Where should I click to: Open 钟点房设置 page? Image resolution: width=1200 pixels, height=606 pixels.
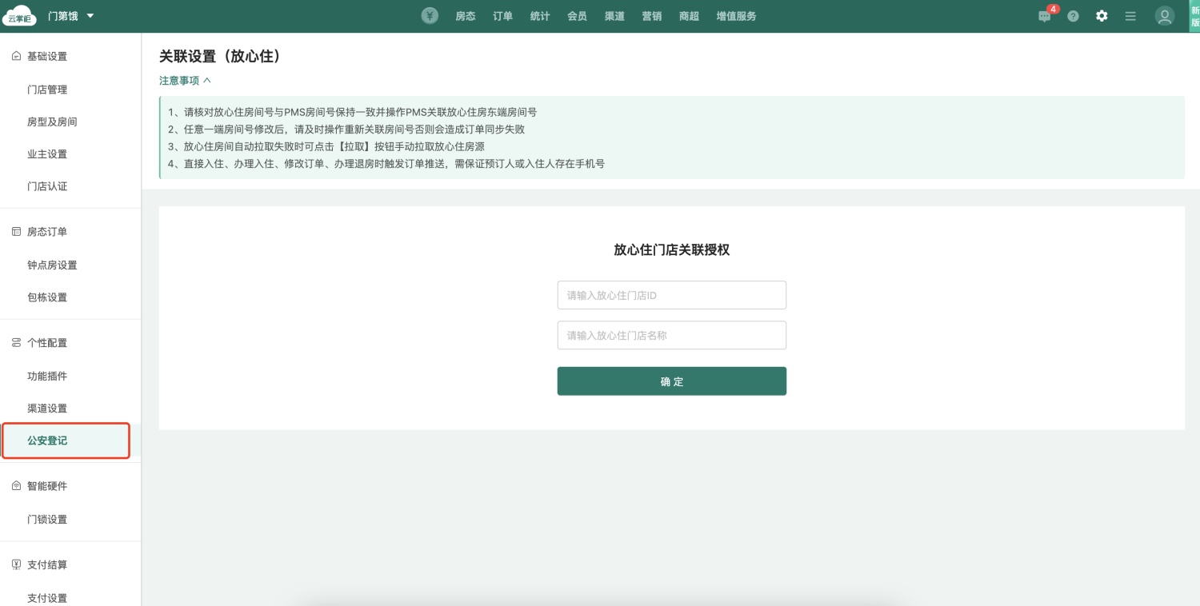pos(52,265)
